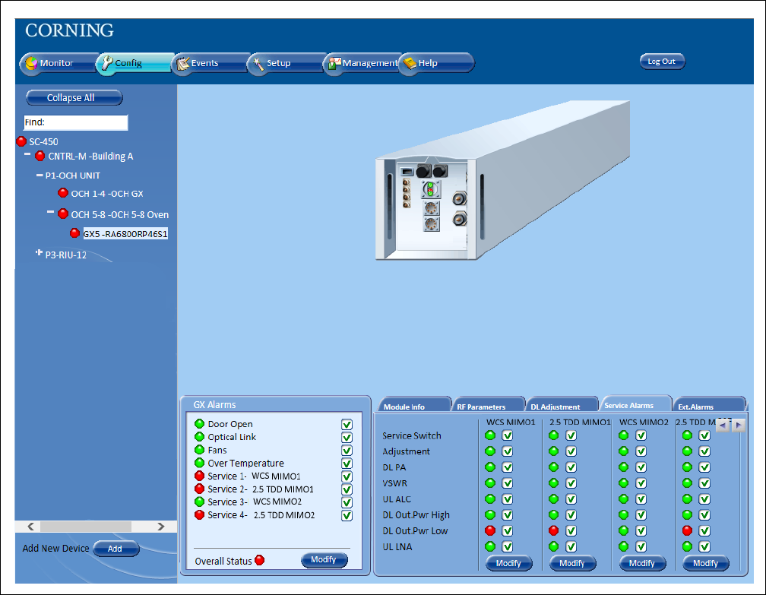
Task: Switch to the DL Adjustment tab
Action: coord(562,406)
